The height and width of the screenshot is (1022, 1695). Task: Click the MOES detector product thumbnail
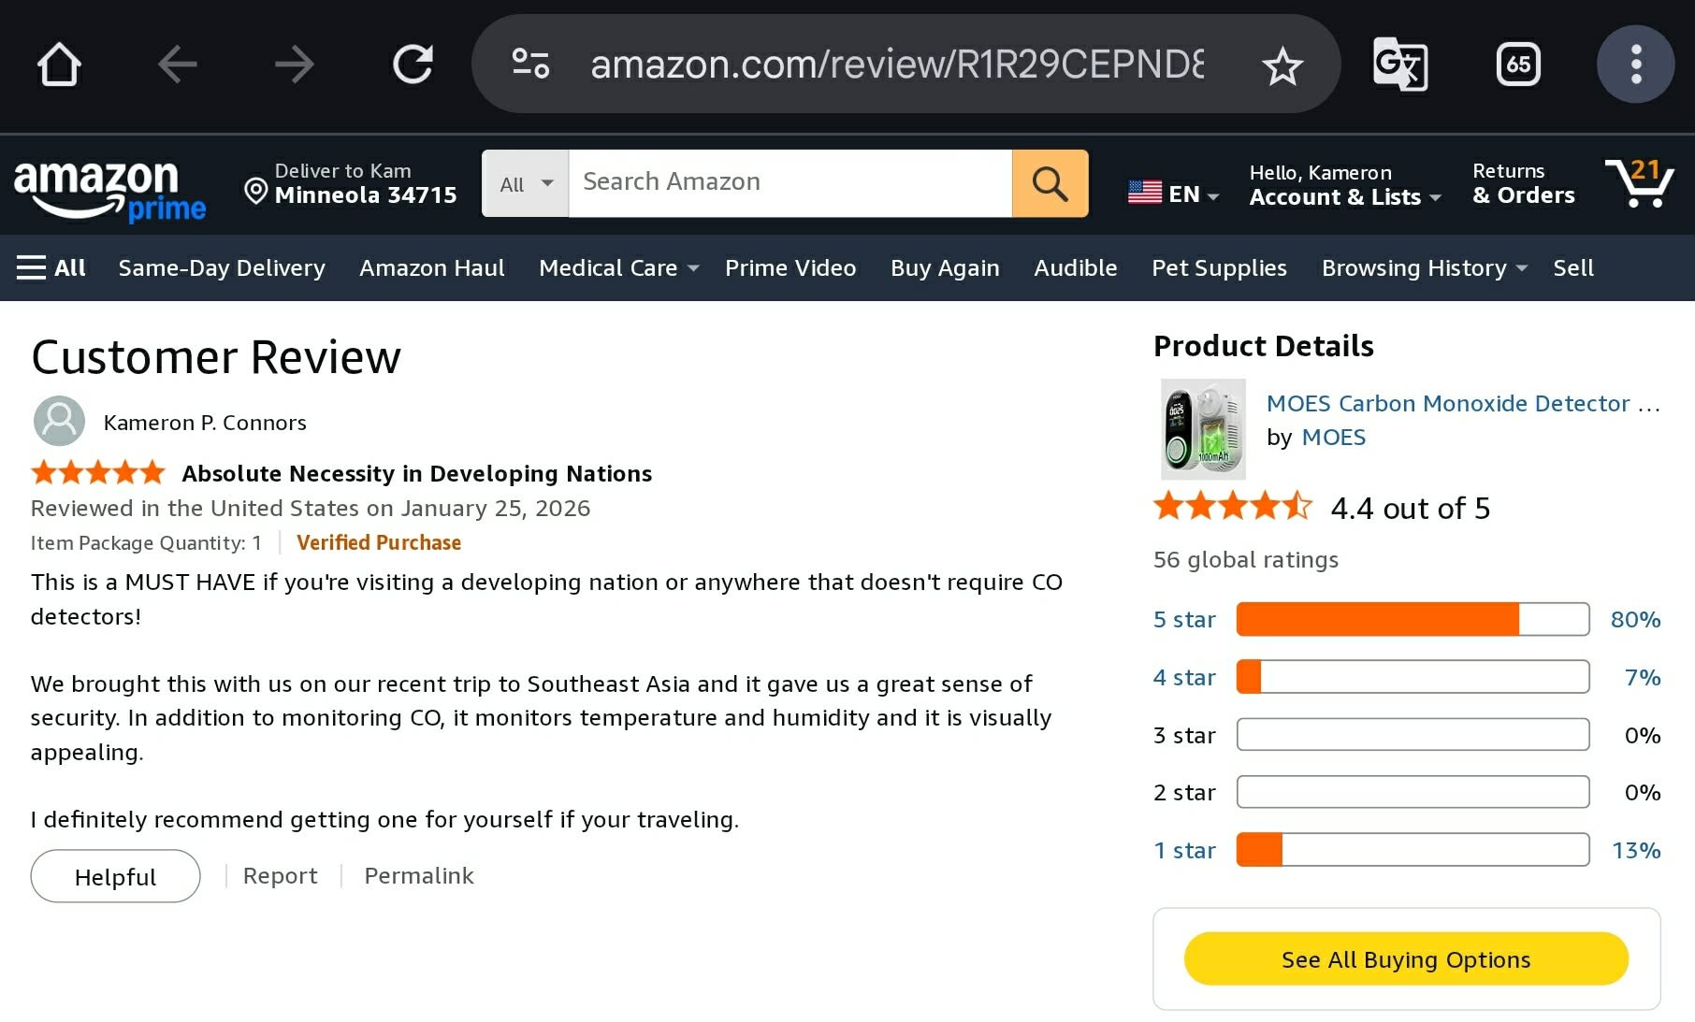coord(1203,429)
